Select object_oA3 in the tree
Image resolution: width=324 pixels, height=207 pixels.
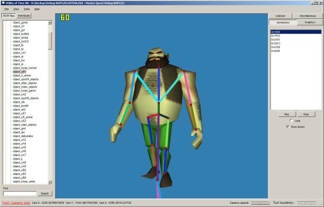coord(19,140)
